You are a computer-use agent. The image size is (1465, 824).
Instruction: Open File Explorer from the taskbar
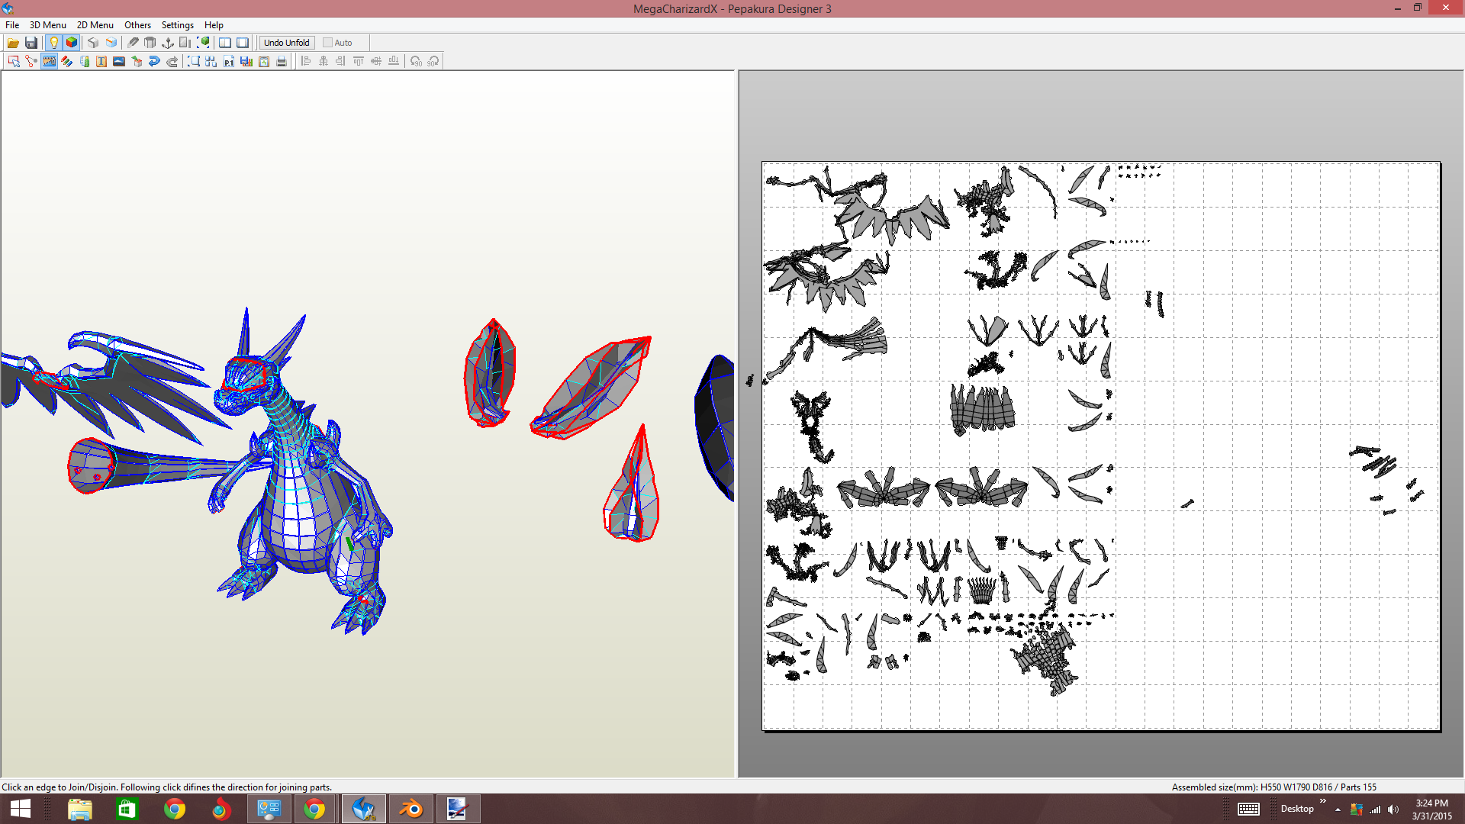tap(80, 809)
